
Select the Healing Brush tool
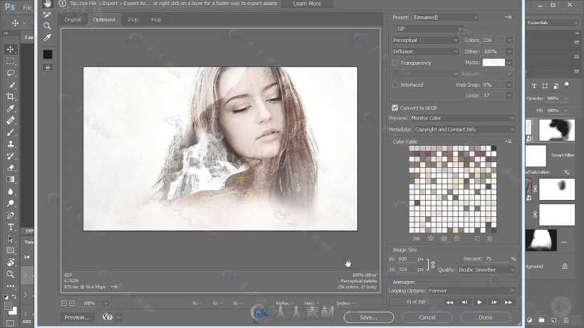(11, 120)
